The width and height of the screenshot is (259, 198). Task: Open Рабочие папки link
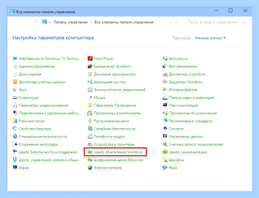pos(32,121)
